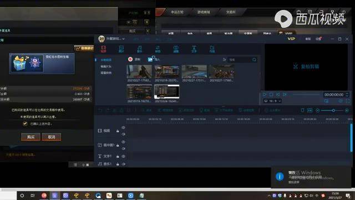Click the timeline zoom-in plus icon
The image size is (355, 200).
pyautogui.click(x=347, y=110)
